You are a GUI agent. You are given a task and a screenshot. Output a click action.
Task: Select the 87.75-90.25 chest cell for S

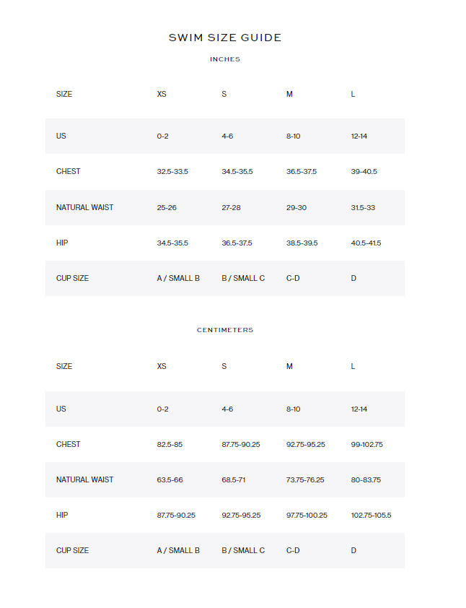(240, 444)
